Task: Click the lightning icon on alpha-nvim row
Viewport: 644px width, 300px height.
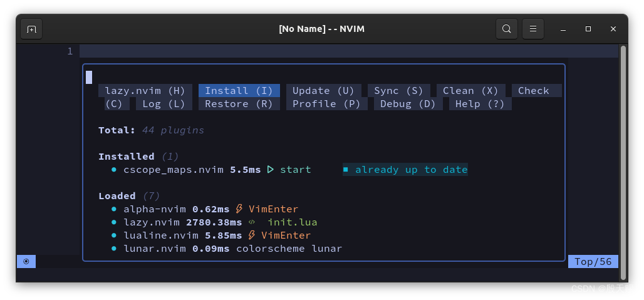Action: click(x=239, y=209)
